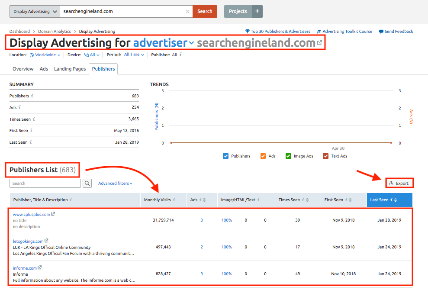Sort table by Last Seen arrows
The width and height of the screenshot is (428, 290).
click(x=396, y=200)
